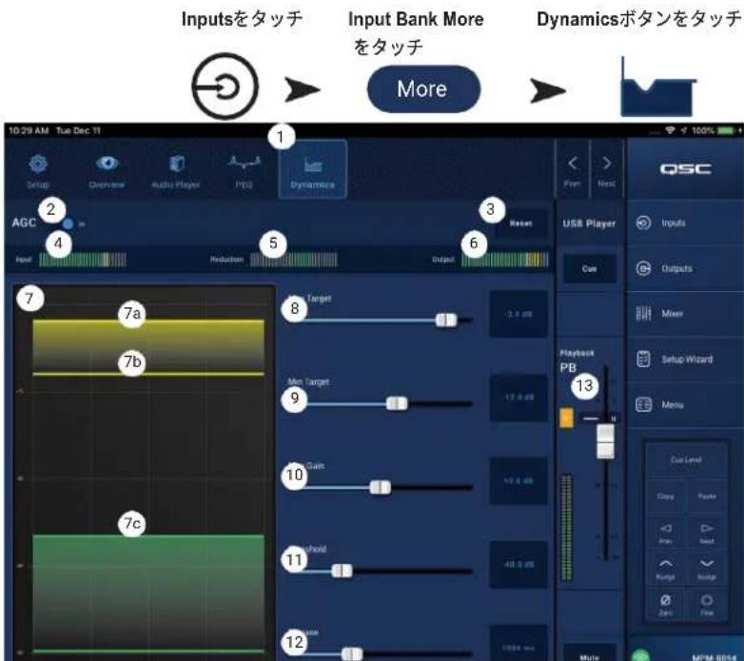Click the green threshold region in AGC graph
The width and height of the screenshot is (744, 661).
coord(148,593)
